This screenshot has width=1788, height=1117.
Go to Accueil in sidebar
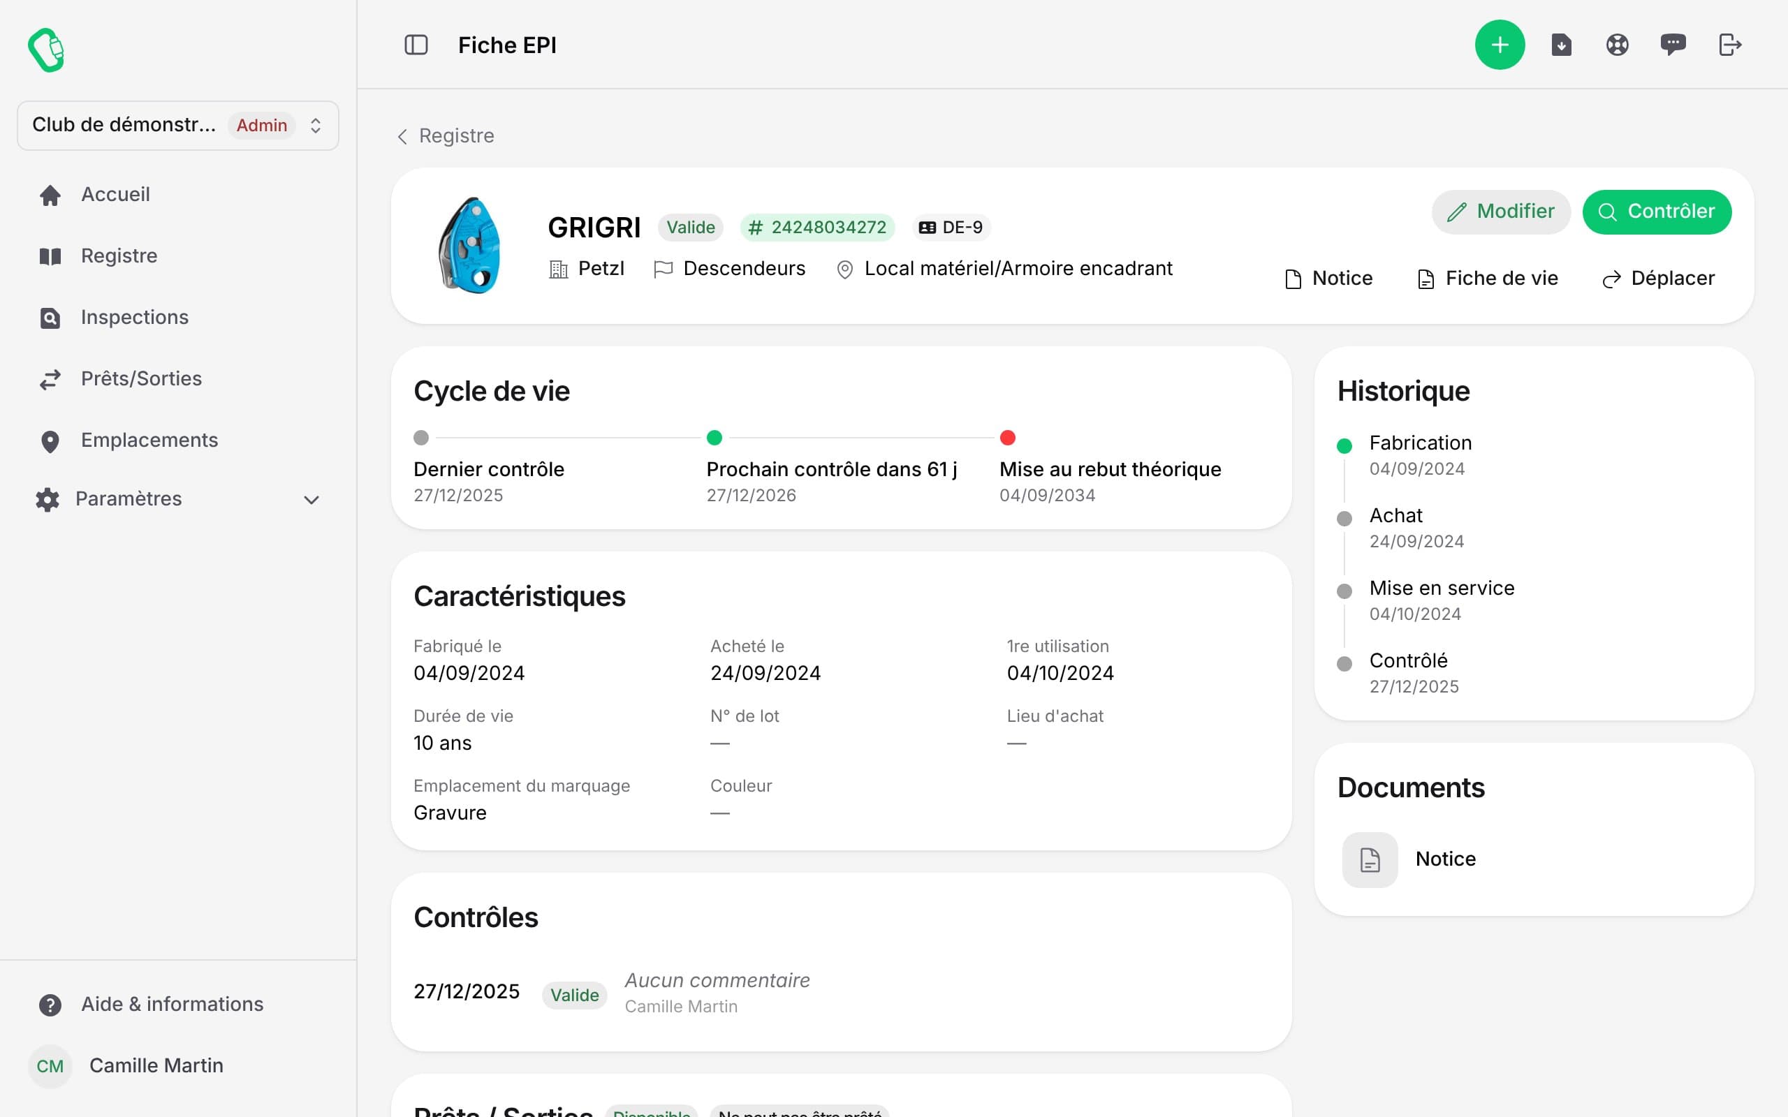point(177,195)
